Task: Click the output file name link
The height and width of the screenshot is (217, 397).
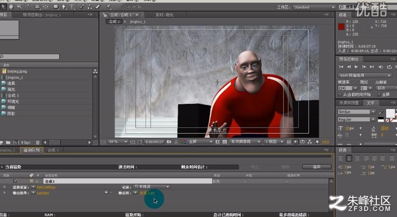Action: point(147,193)
